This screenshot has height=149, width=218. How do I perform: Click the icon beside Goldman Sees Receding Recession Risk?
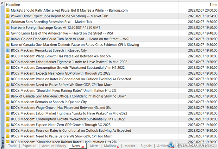coord(8,22)
